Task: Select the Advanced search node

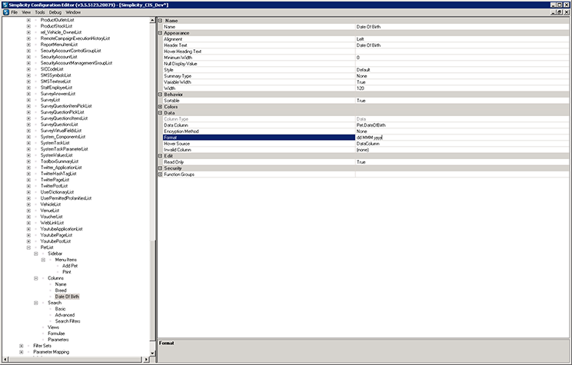Action: click(x=65, y=315)
